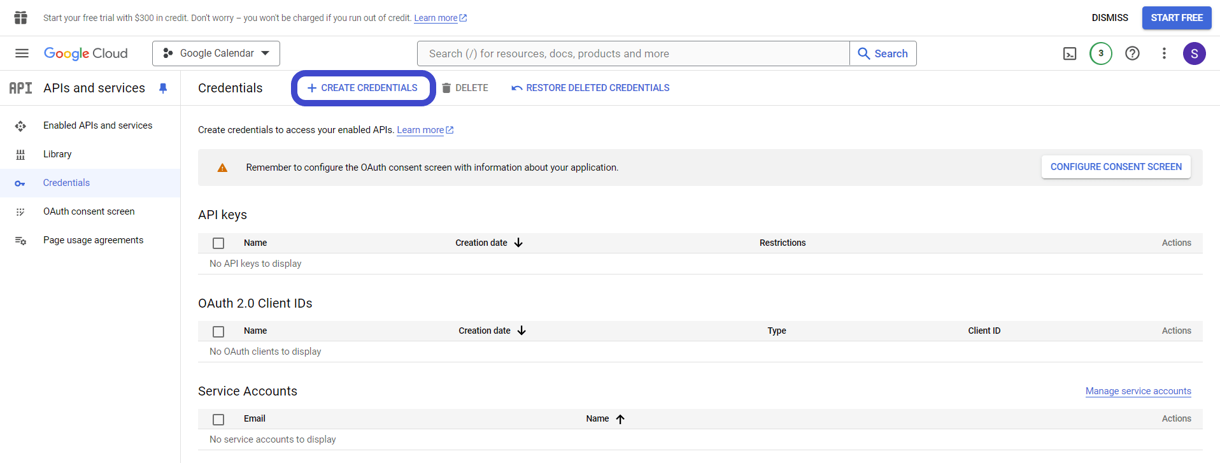The height and width of the screenshot is (463, 1220).
Task: Open Manage service accounts link
Action: tap(1138, 391)
